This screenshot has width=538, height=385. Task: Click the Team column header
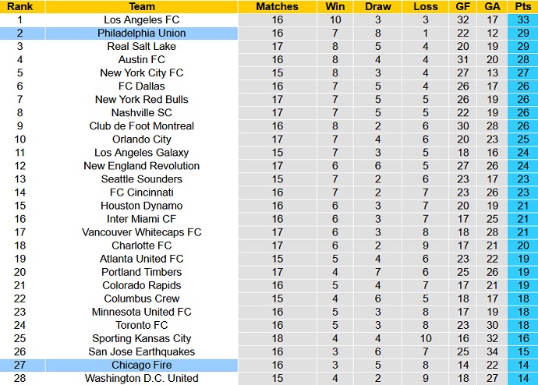(x=142, y=6)
